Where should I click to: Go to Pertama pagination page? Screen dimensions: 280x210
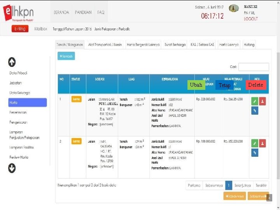point(194,185)
